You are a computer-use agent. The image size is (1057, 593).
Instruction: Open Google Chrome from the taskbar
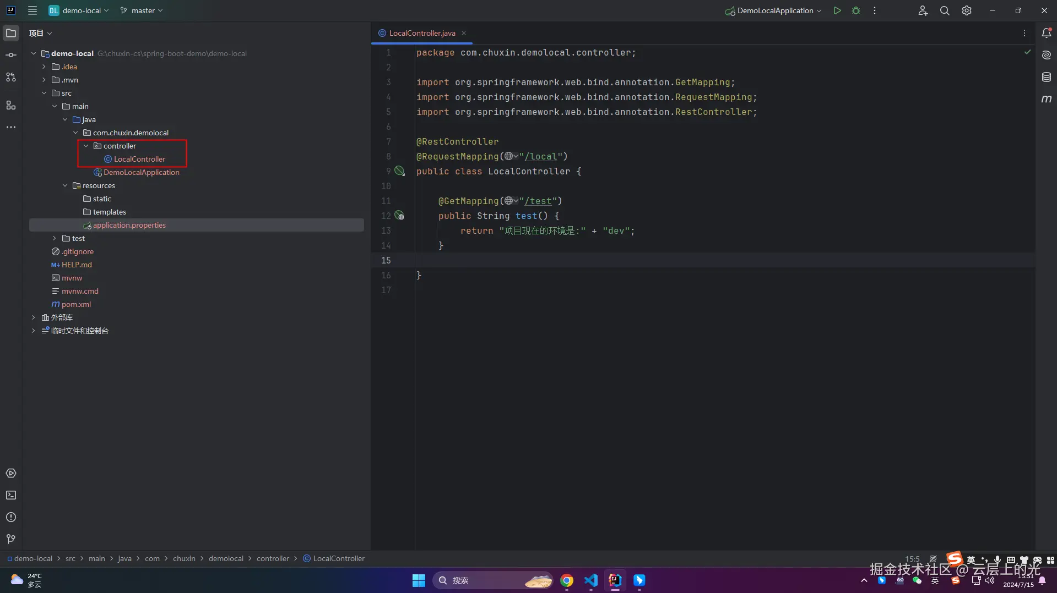(566, 580)
